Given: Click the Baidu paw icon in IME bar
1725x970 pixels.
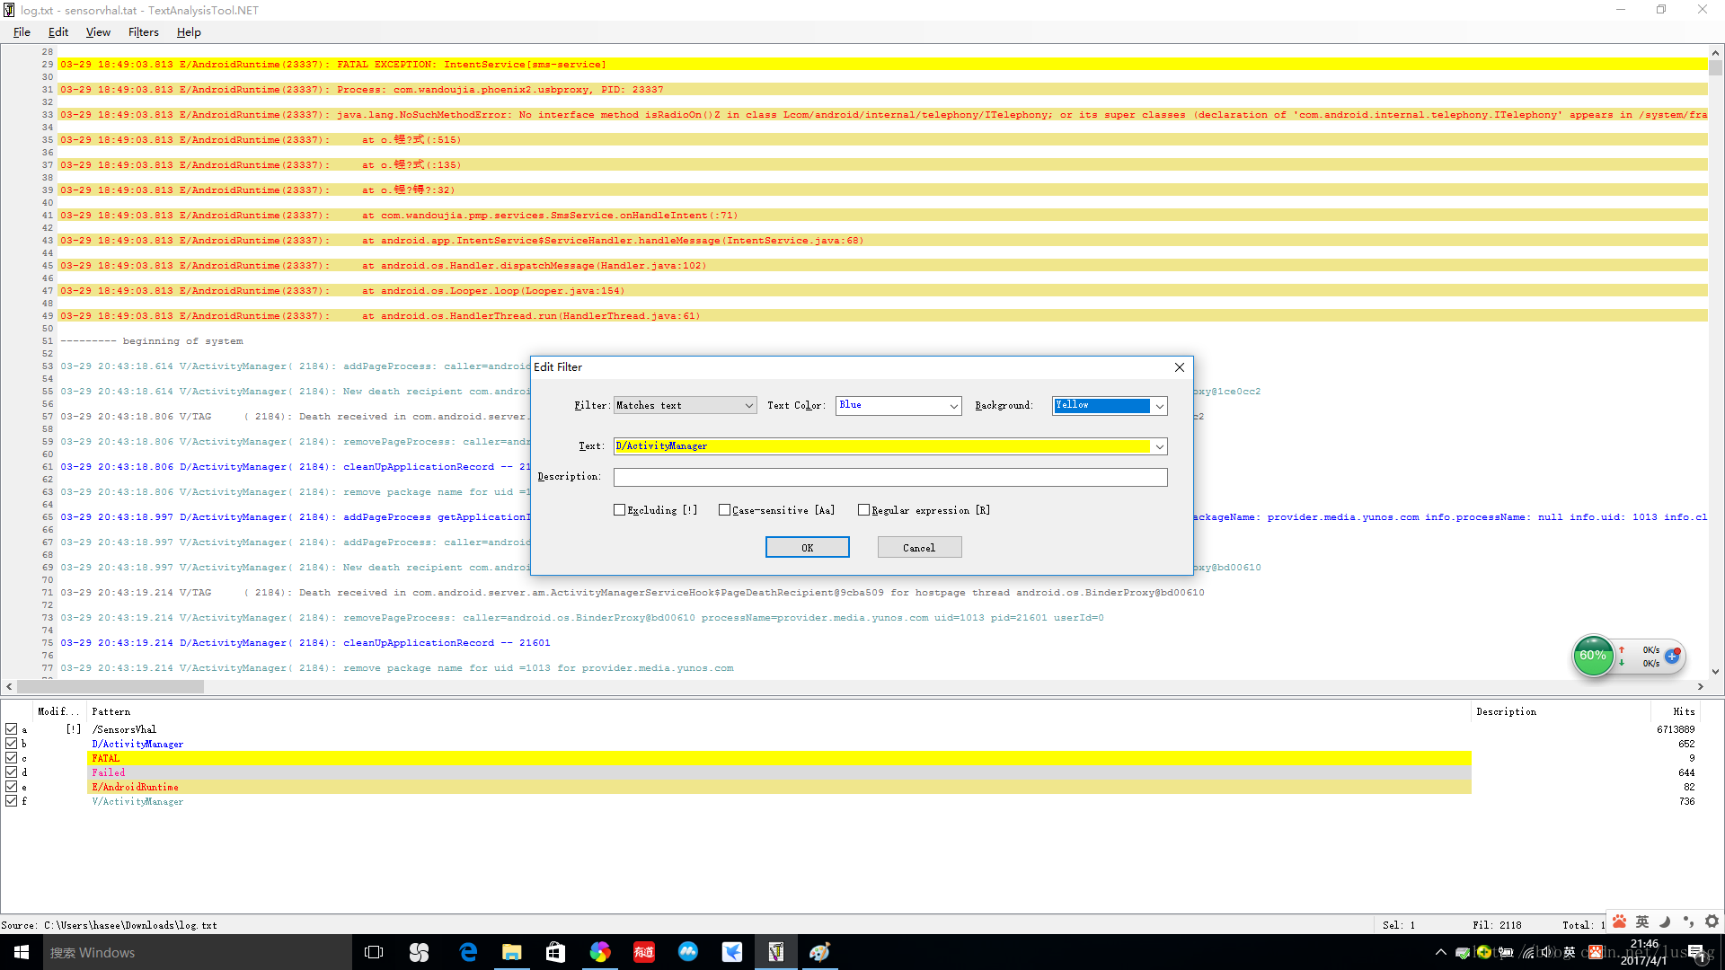Looking at the screenshot, I should (x=1619, y=921).
